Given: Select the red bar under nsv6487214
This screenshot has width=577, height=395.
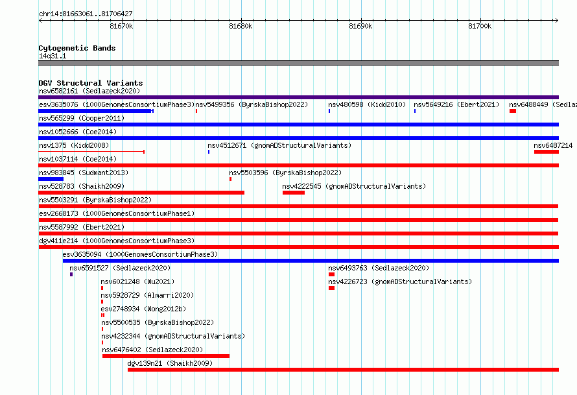Looking at the screenshot, I should 547,152.
